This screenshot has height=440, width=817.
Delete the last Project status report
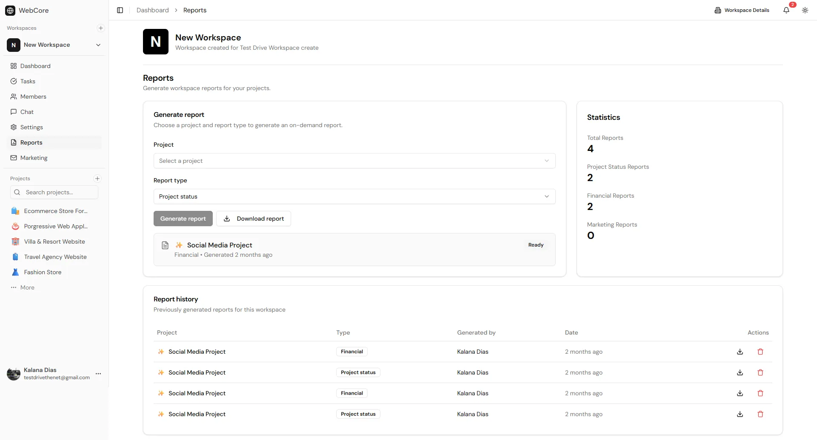pos(760,414)
